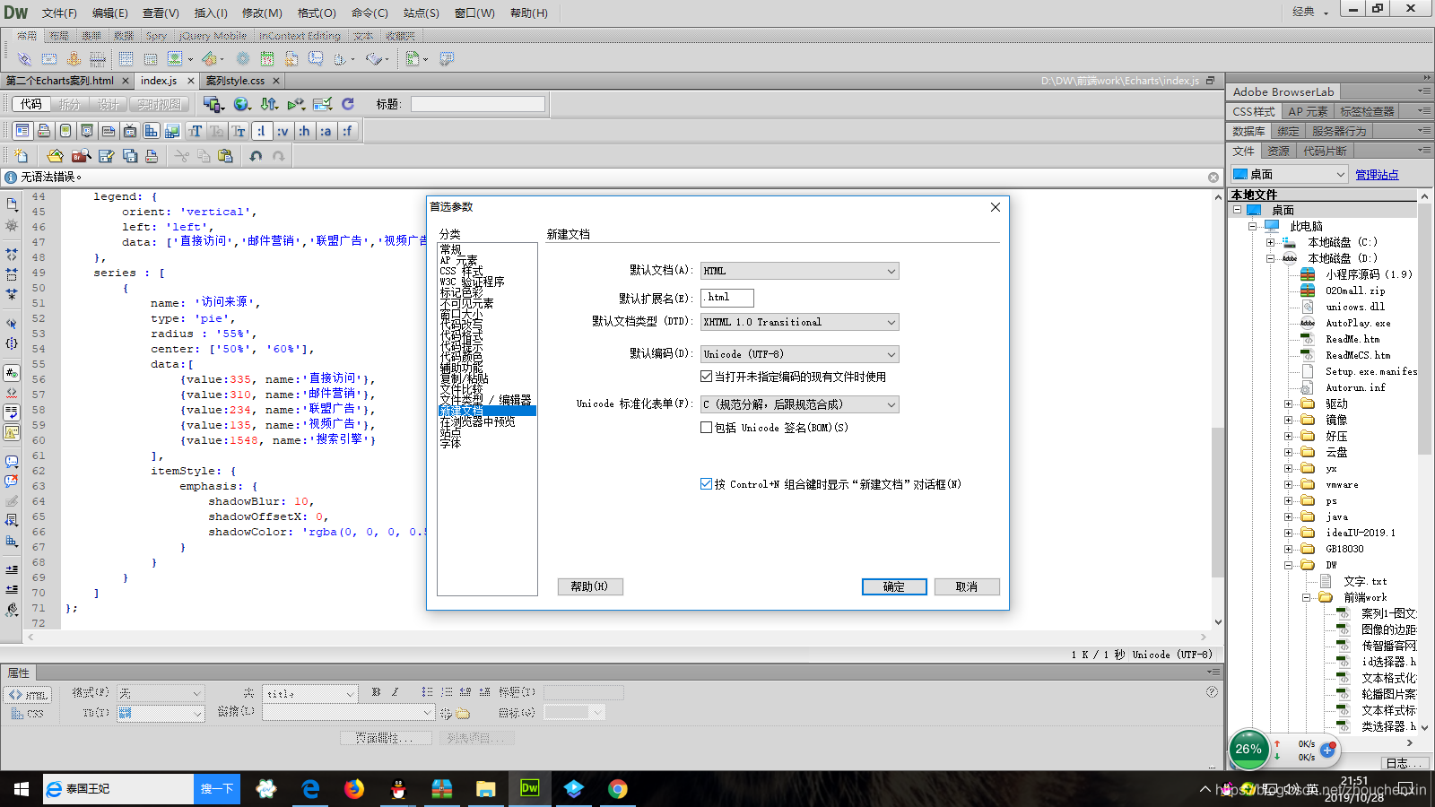
Task: Toggle the :v visited style button
Action: 283,131
